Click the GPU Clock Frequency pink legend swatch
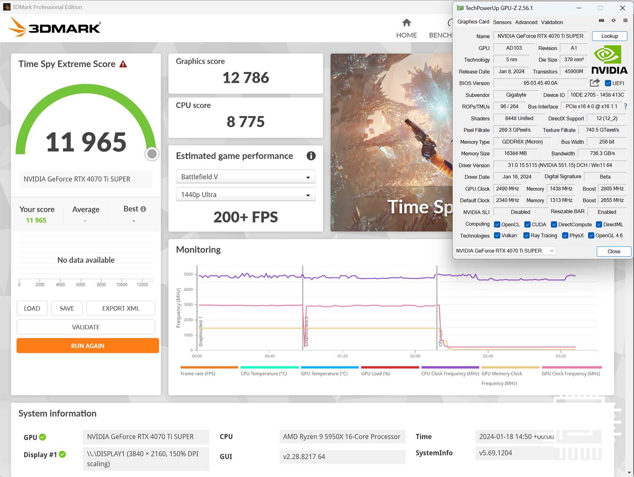 (572, 367)
